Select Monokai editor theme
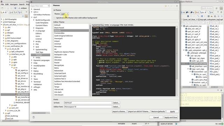Screen dimensions: 224x126 point(58,47)
